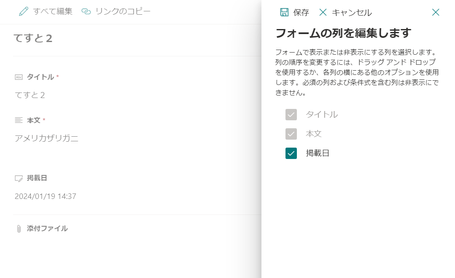Click the リンクのコピー button label
This screenshot has height=278, width=455.
123,11
